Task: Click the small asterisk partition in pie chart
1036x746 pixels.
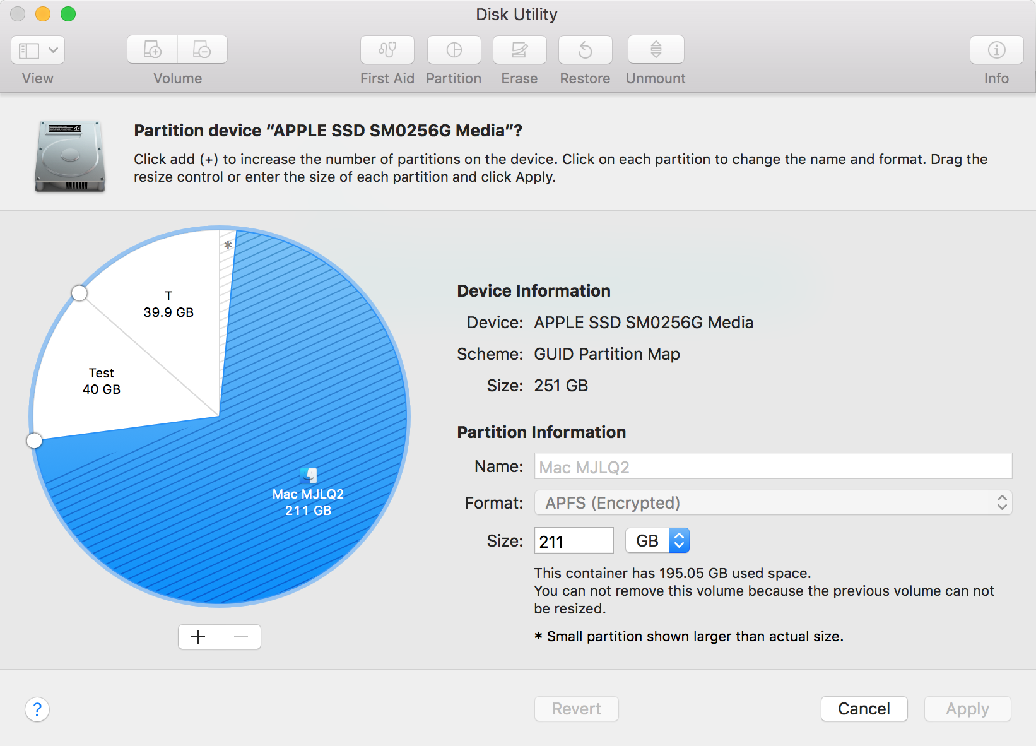Action: (x=228, y=246)
